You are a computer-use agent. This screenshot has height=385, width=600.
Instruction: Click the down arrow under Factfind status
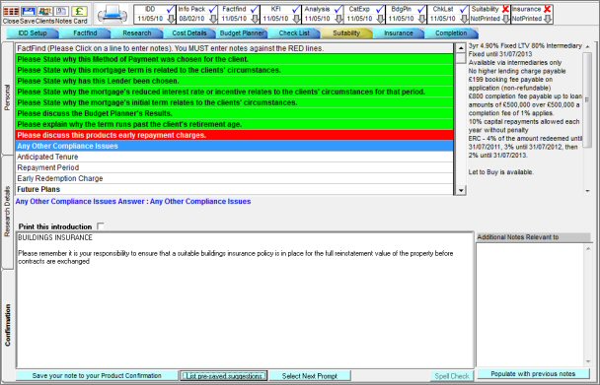[255, 19]
